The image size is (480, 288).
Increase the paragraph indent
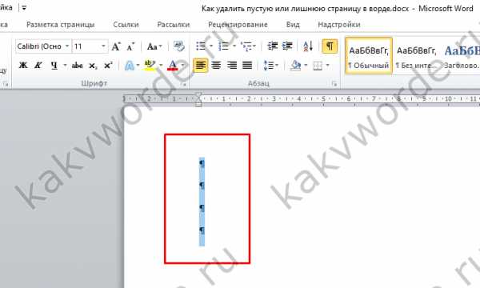pyautogui.click(x=287, y=46)
